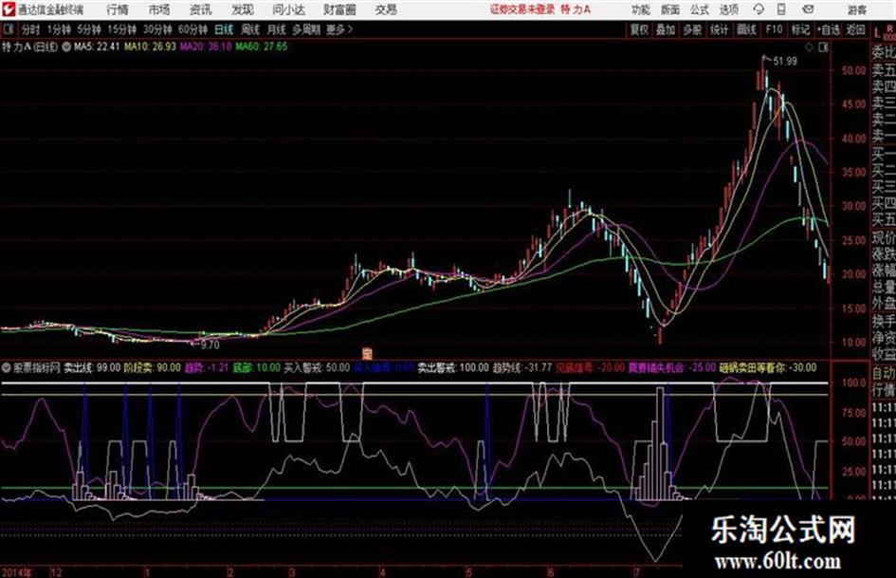
Task: Switch to the 1分钟 period tab
Action: click(59, 29)
